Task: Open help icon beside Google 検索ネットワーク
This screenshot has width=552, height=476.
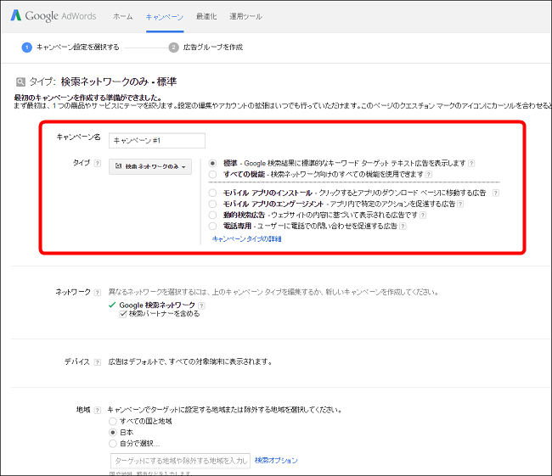Action: (x=201, y=305)
